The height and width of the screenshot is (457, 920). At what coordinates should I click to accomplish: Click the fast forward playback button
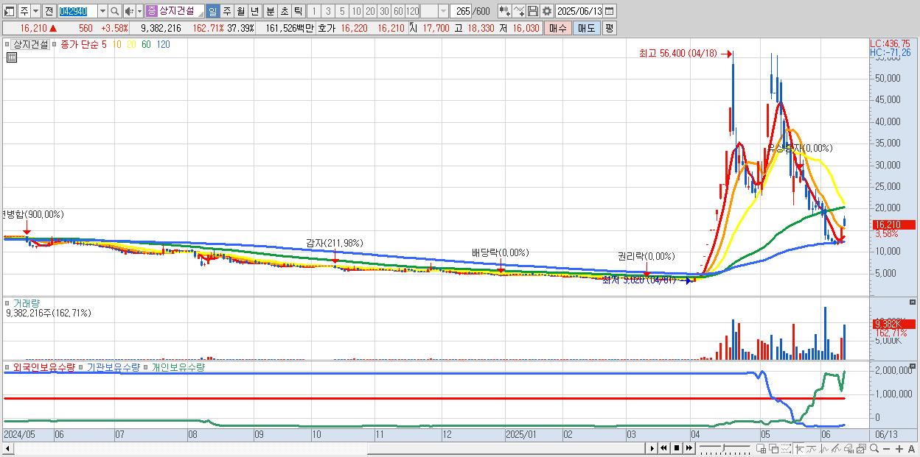(x=689, y=448)
